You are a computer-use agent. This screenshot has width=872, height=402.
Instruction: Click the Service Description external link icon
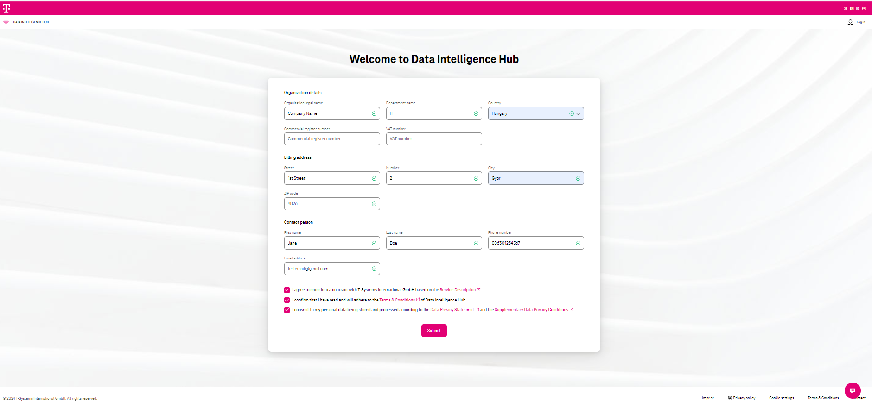[479, 289]
